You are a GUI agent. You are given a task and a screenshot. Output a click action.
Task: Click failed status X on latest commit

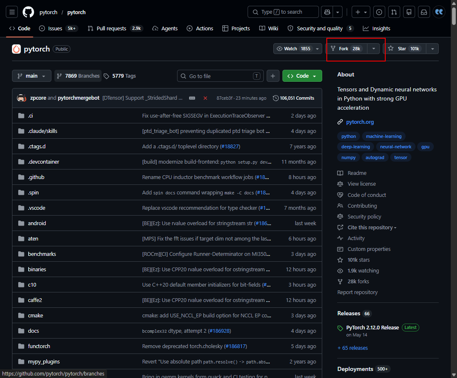pyautogui.click(x=205, y=98)
